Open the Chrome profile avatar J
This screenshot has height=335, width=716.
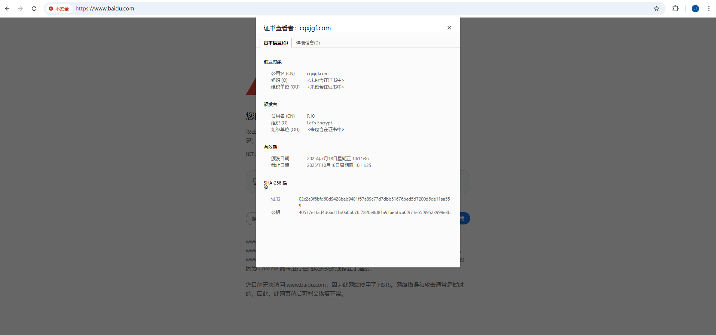[x=695, y=9]
